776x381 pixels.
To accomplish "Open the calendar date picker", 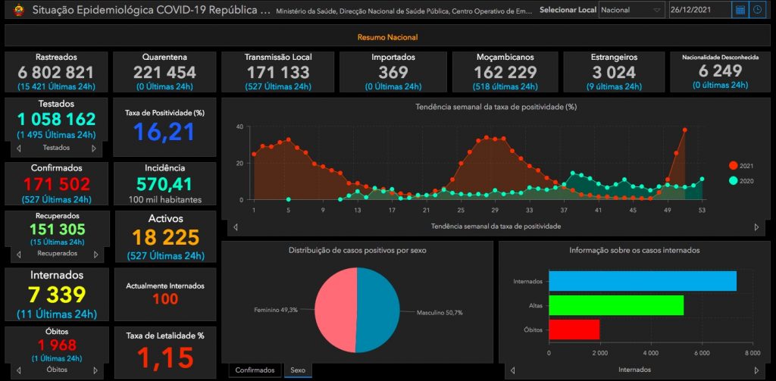I will [x=740, y=10].
